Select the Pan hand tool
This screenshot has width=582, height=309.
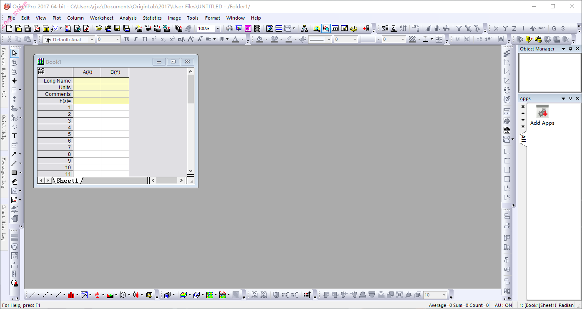14,182
